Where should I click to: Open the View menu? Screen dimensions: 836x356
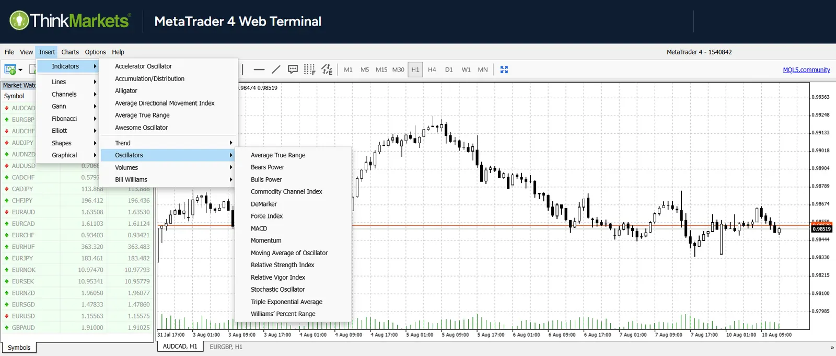pos(26,52)
